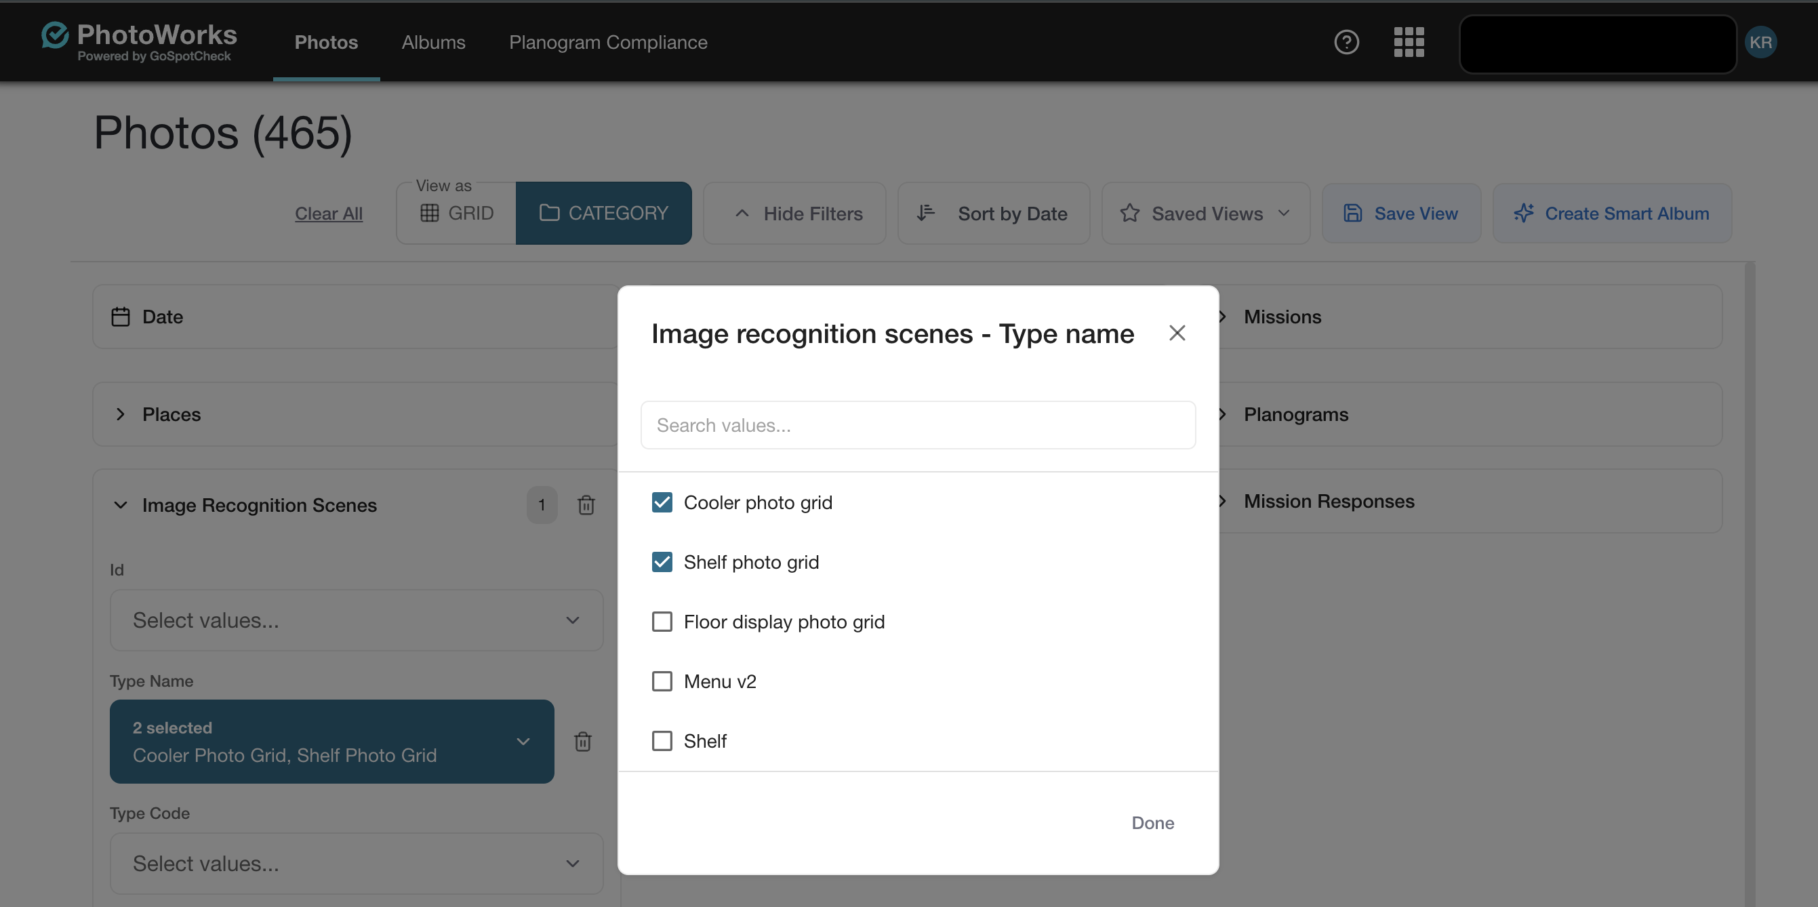Check the Shelf checkbox

point(662,741)
